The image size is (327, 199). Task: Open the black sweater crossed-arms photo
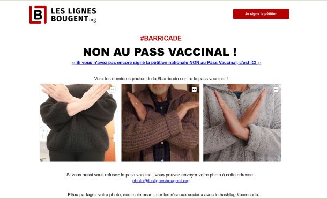point(78,123)
